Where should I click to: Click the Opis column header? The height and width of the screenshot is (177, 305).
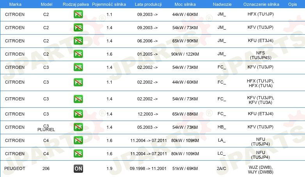point(293,4)
